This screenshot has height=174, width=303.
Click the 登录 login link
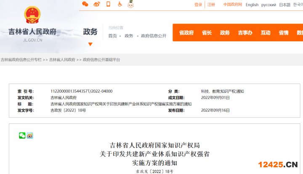tap(198, 5)
